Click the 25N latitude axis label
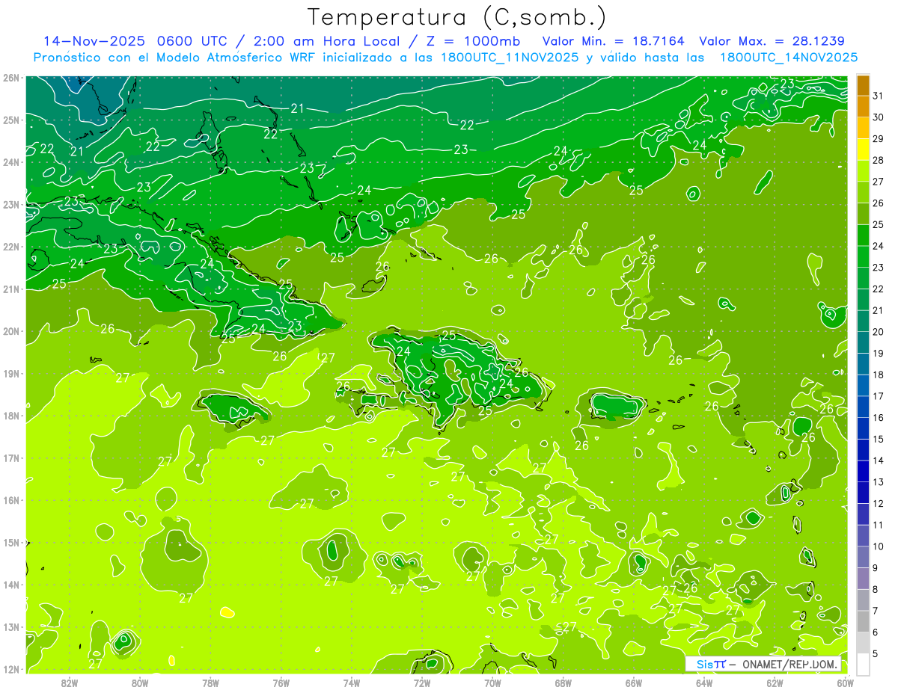 pyautogui.click(x=11, y=120)
